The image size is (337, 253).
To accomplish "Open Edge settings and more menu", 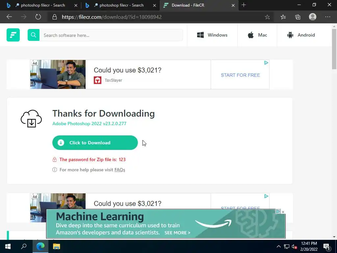I will 327,17.
